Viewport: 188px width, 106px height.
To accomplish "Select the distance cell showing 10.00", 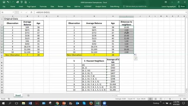I will 126,27.
